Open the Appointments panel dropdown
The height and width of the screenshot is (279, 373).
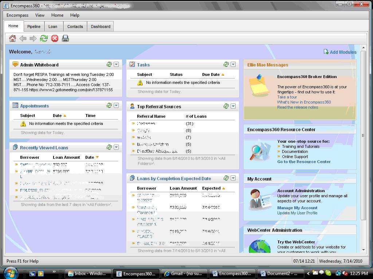coord(116,105)
